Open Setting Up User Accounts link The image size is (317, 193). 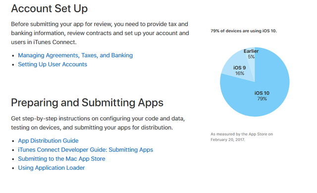pyautogui.click(x=53, y=64)
